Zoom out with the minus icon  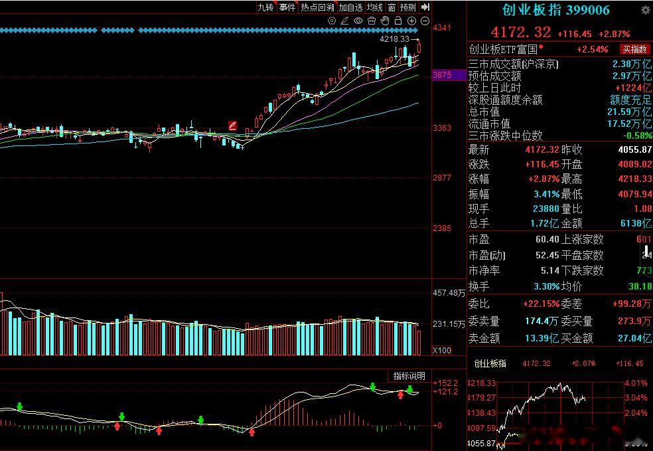click(425, 21)
